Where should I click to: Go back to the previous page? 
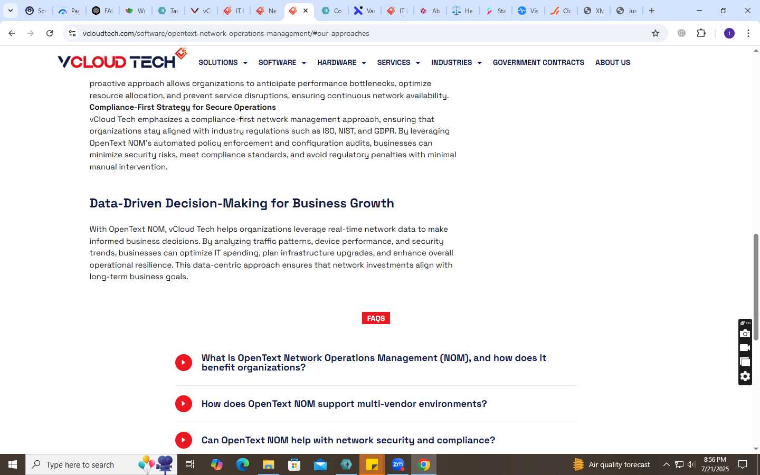(12, 33)
